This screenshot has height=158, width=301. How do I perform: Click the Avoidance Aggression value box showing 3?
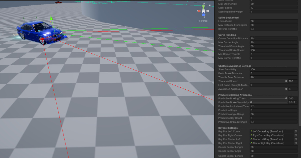coord(293,89)
